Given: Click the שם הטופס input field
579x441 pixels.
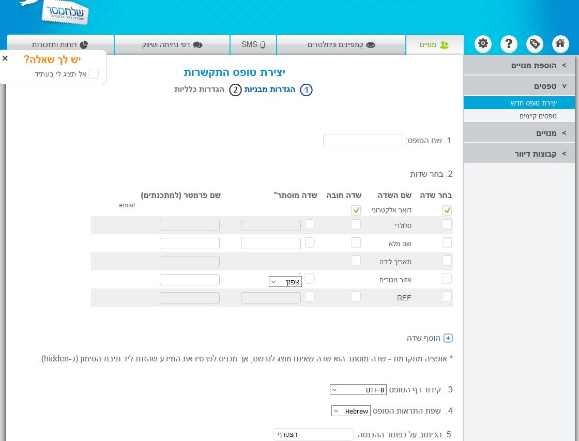Looking at the screenshot, I should (x=363, y=140).
